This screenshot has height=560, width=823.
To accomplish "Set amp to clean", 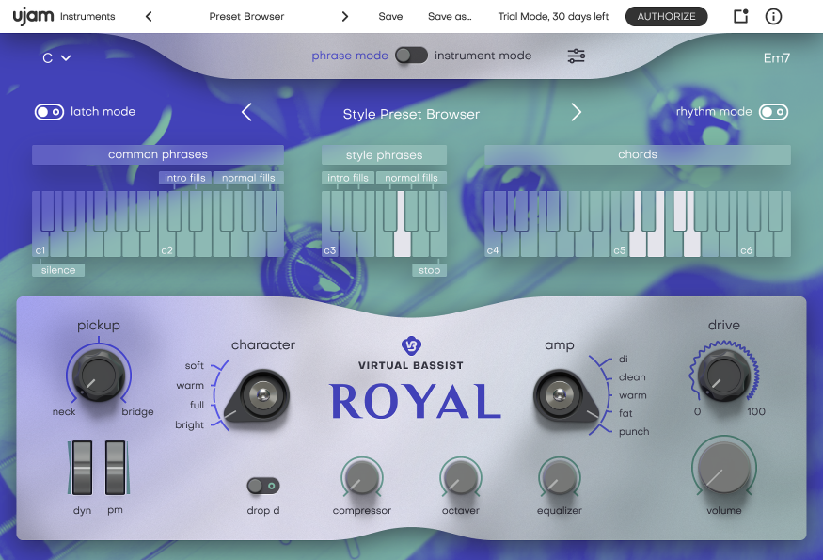I will tap(632, 377).
